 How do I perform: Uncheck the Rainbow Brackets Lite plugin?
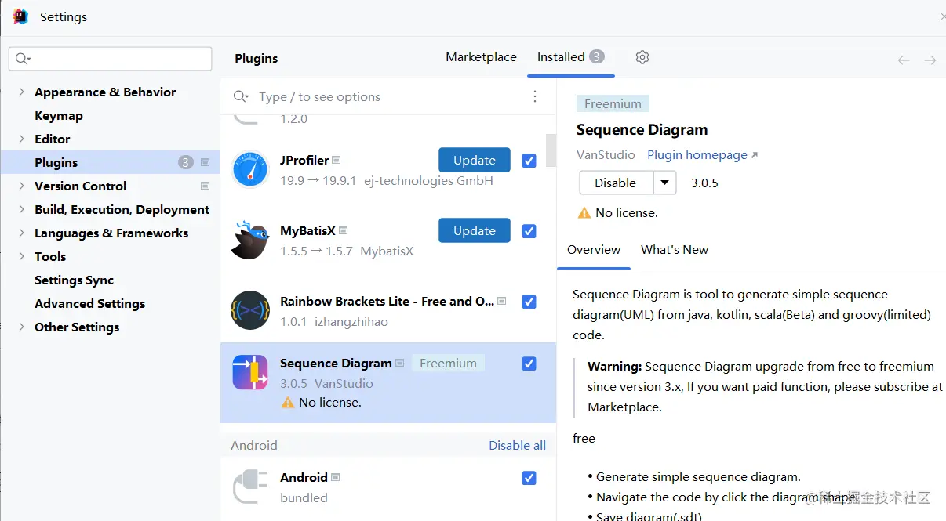529,302
